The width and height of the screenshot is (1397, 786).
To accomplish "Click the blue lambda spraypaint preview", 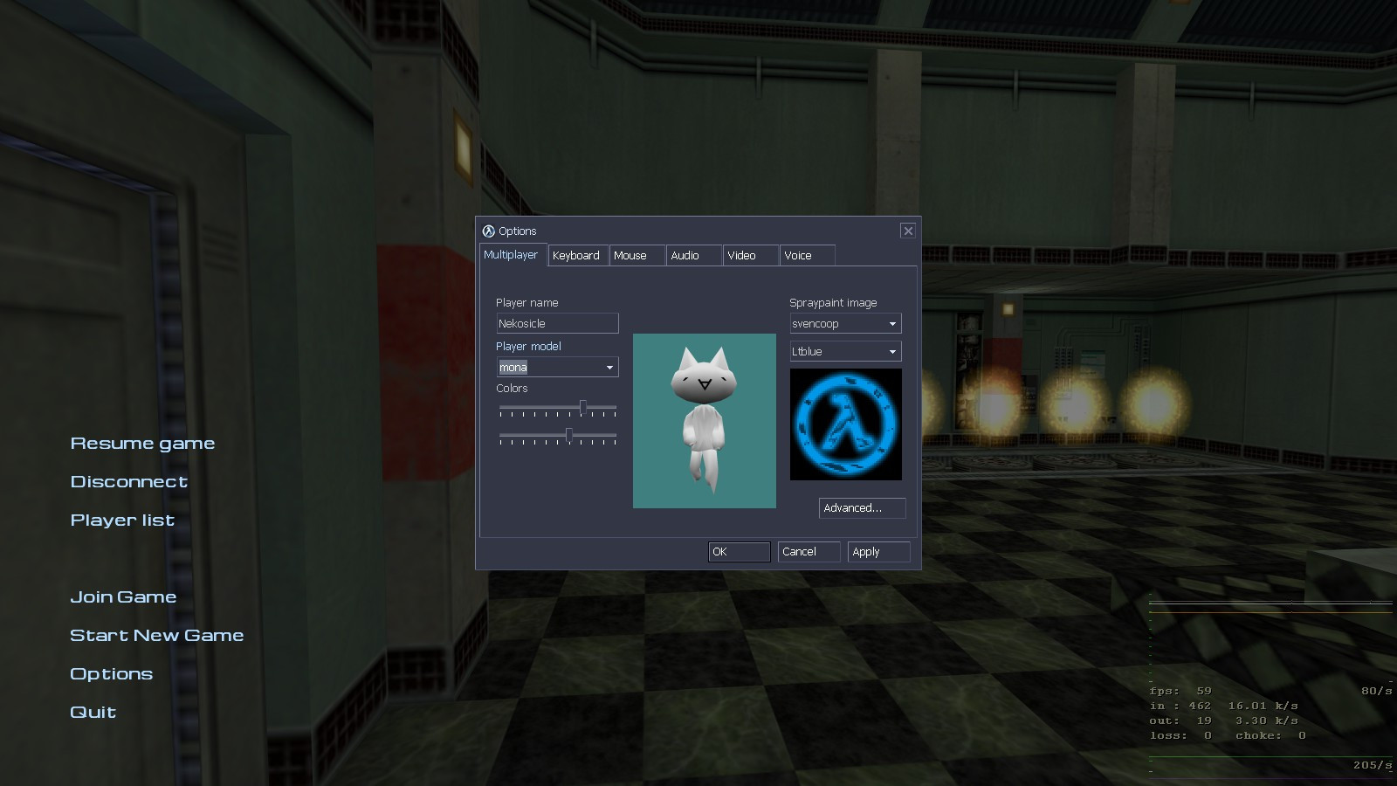I will 844,424.
